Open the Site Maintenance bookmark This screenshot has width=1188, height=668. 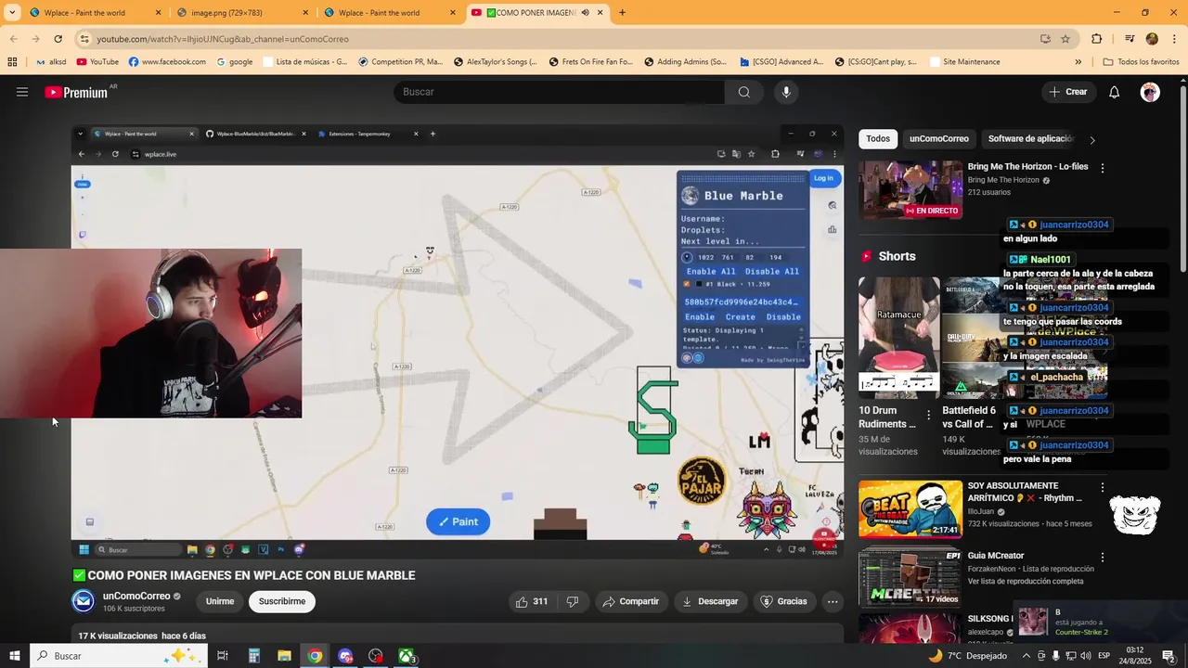point(964,62)
